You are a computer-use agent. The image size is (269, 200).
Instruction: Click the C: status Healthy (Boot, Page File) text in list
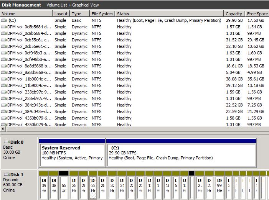point(169,20)
